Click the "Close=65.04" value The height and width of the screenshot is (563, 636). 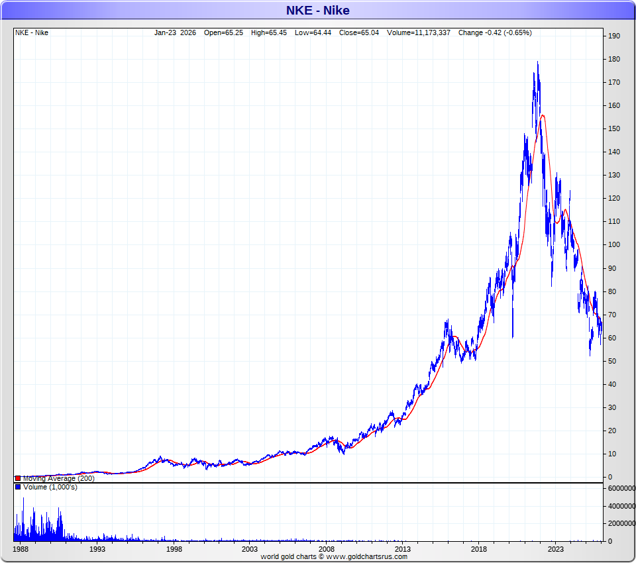click(x=359, y=33)
